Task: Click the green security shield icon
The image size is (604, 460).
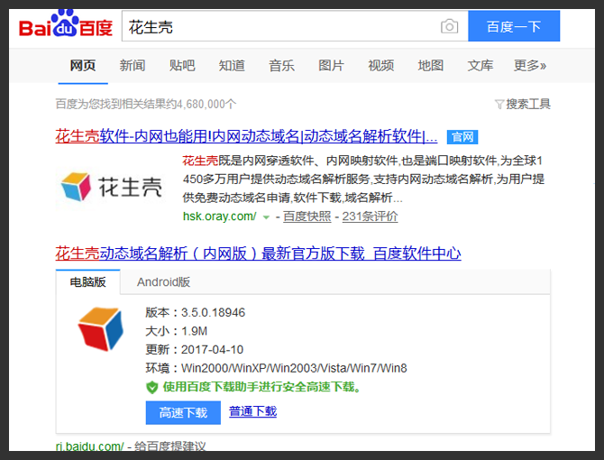Action: coord(152,387)
